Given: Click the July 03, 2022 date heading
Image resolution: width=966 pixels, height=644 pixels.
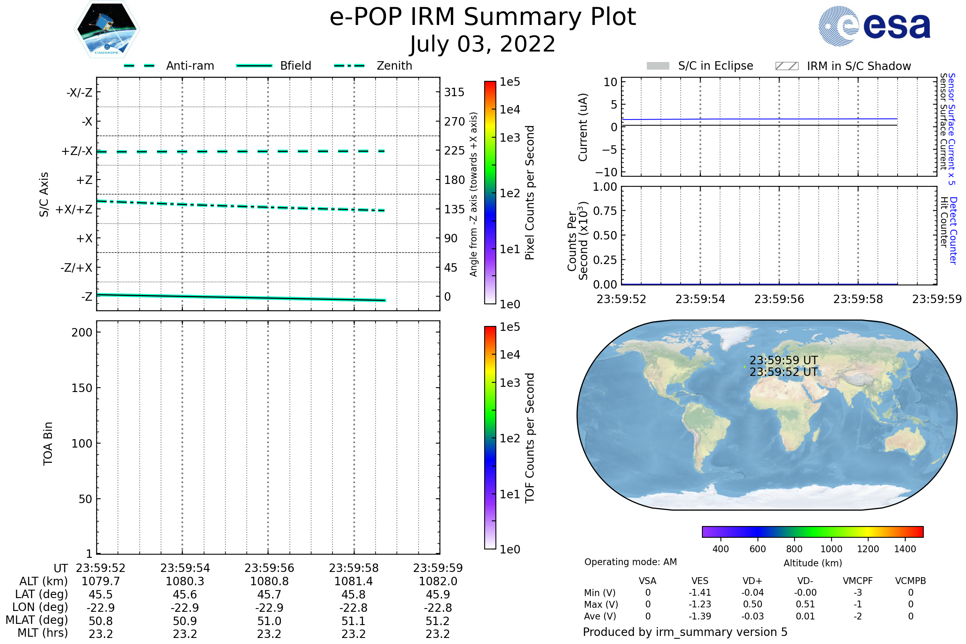Looking at the screenshot, I should coord(483,44).
